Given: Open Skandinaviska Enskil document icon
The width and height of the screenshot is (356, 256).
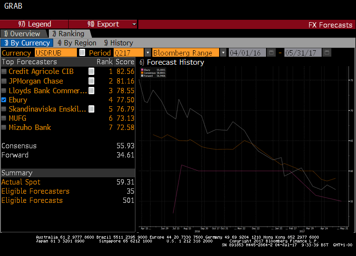Looking at the screenshot, I should [x=91, y=109].
